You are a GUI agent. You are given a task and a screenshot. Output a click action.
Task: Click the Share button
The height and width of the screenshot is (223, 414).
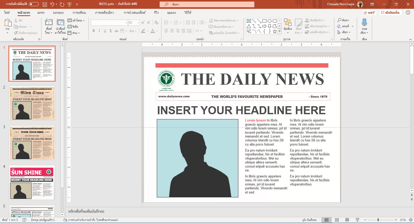(x=369, y=12)
